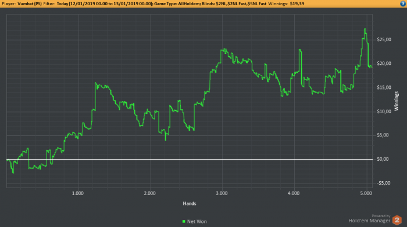
Task: Select the vertical Winnings axis title
Action: [x=397, y=101]
